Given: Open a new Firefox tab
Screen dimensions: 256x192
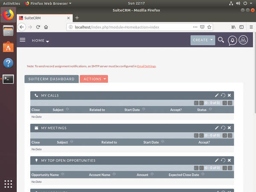Looking at the screenshot, I should click(x=77, y=18).
